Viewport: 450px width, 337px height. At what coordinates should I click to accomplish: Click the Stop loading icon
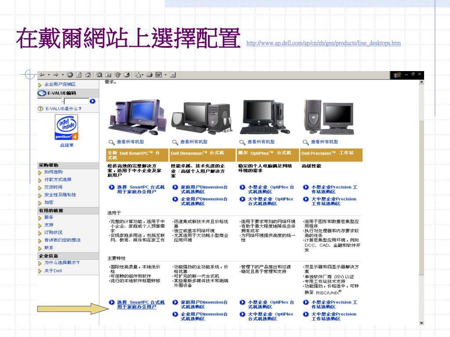click(70, 75)
